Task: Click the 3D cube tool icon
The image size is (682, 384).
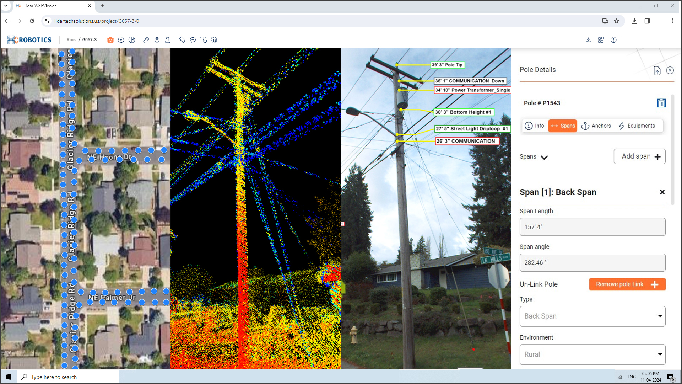Action: coord(157,40)
